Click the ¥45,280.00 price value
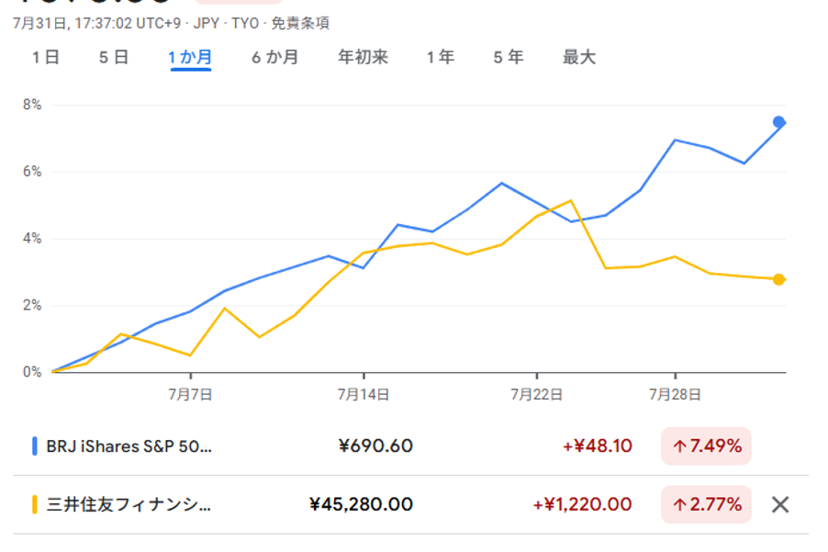Viewport: 828px width, 552px height. coord(361,504)
